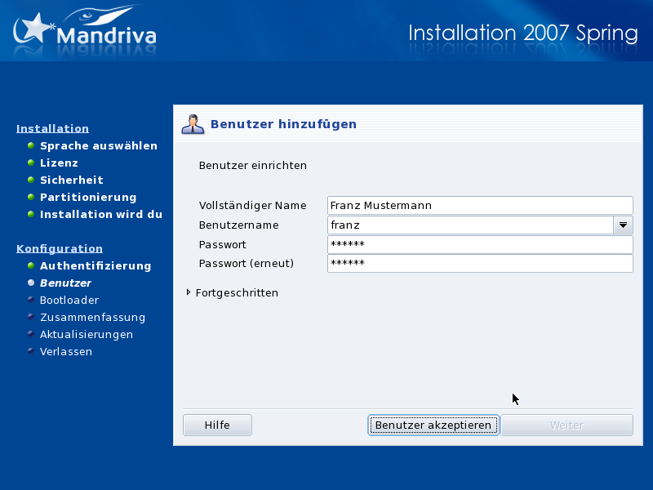Click the Vollständiger Name text field
Screen dimensions: 653x490
point(479,206)
